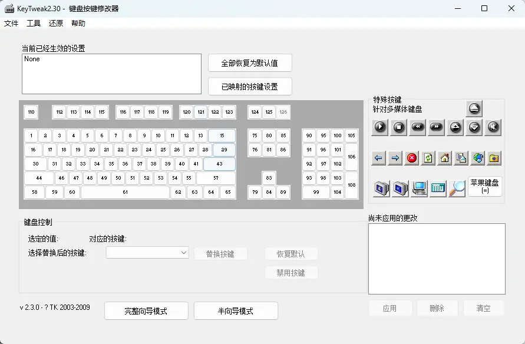The width and height of the screenshot is (525, 344).
Task: Click the 苹果键盘 (=) button
Action: click(x=485, y=186)
